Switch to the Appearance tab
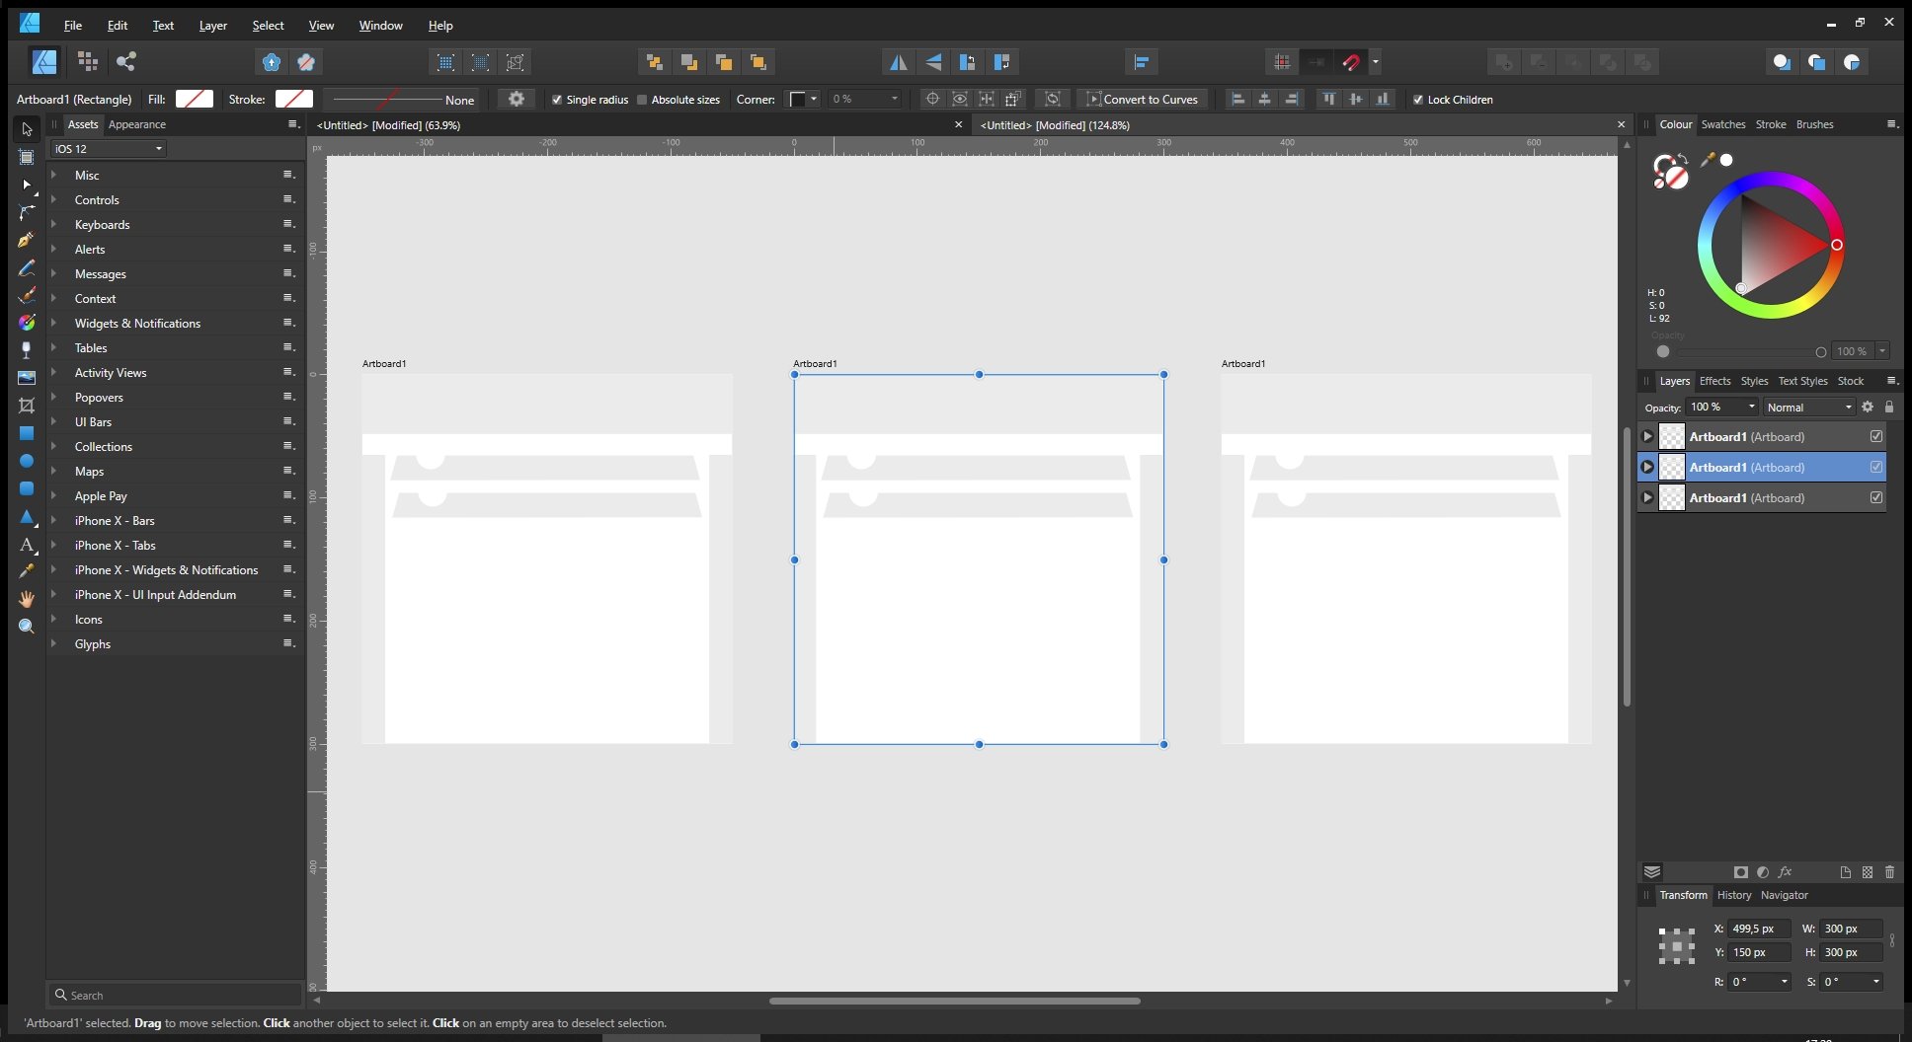 (x=138, y=124)
